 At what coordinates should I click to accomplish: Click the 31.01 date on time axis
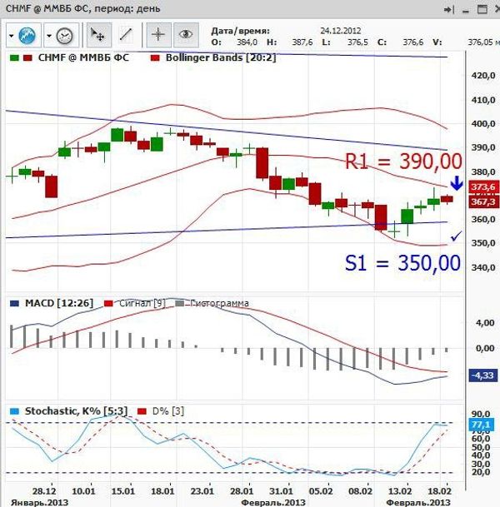click(x=281, y=491)
